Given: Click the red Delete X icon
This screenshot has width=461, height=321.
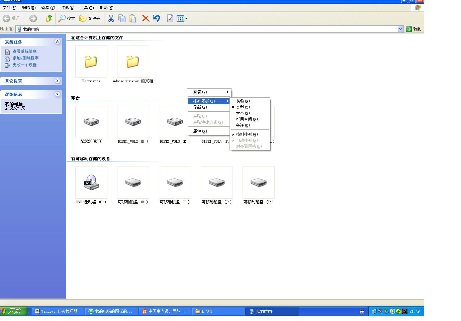Looking at the screenshot, I should [146, 18].
